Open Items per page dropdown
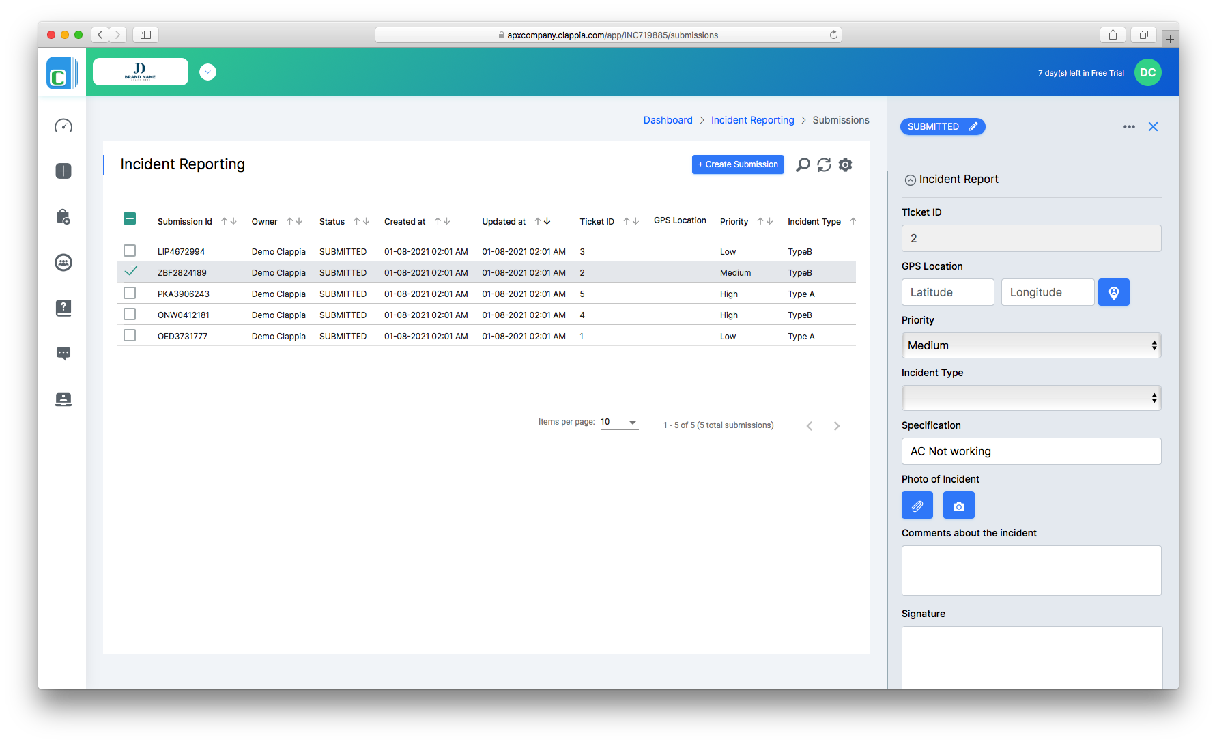The width and height of the screenshot is (1217, 744). point(619,423)
